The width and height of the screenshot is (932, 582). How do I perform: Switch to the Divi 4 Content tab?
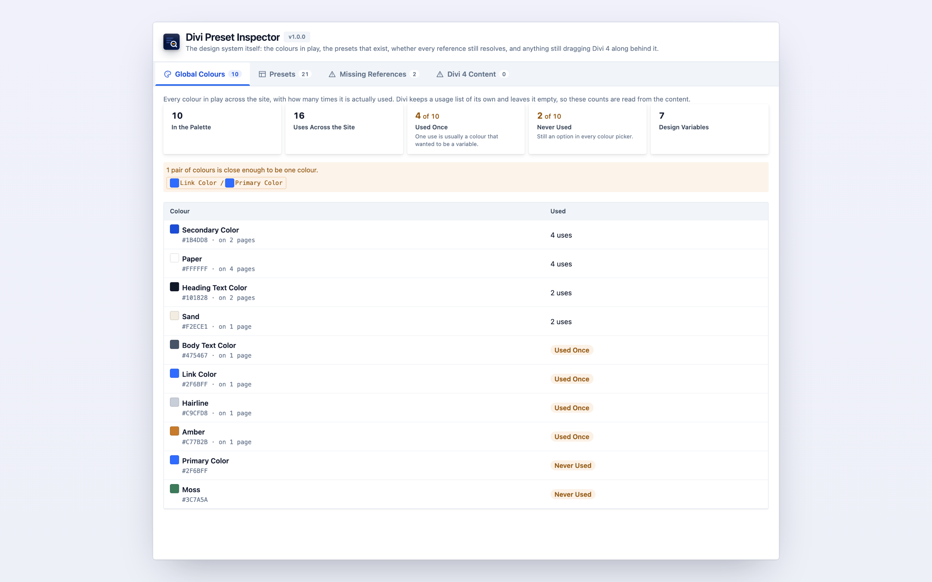click(x=472, y=74)
